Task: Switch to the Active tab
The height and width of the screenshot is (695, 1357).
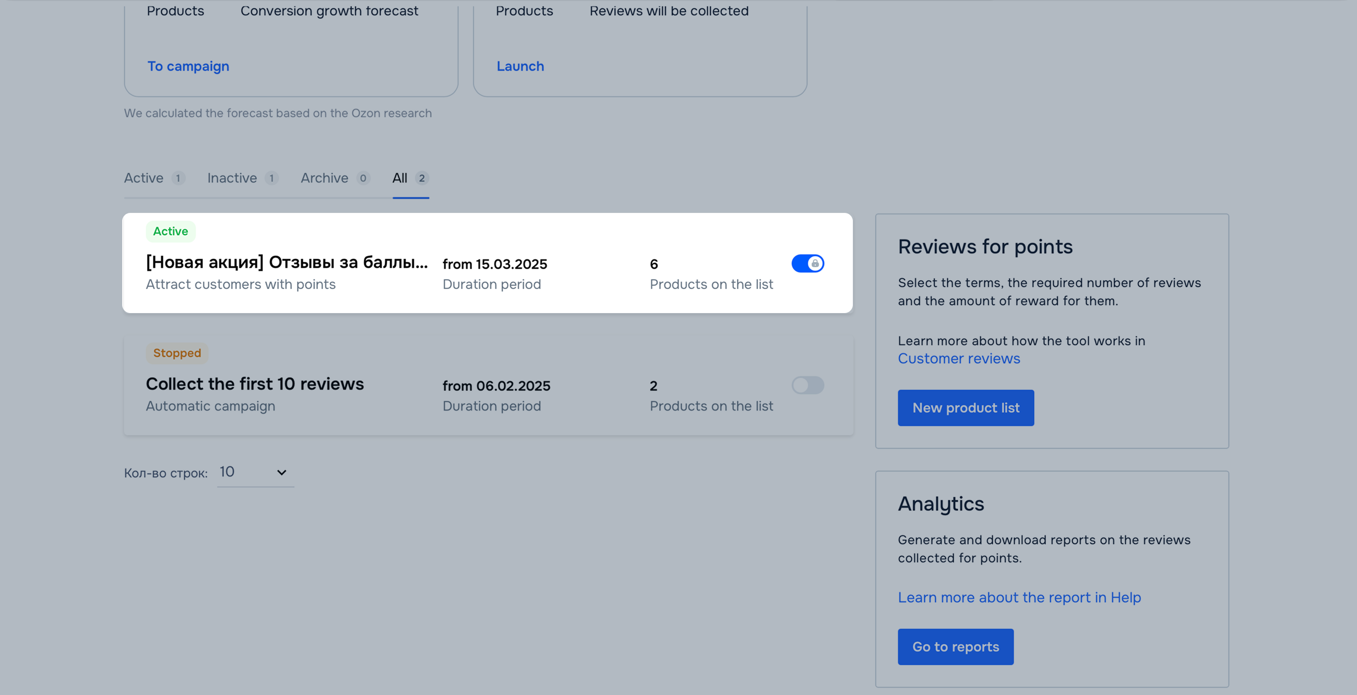Action: (x=144, y=178)
